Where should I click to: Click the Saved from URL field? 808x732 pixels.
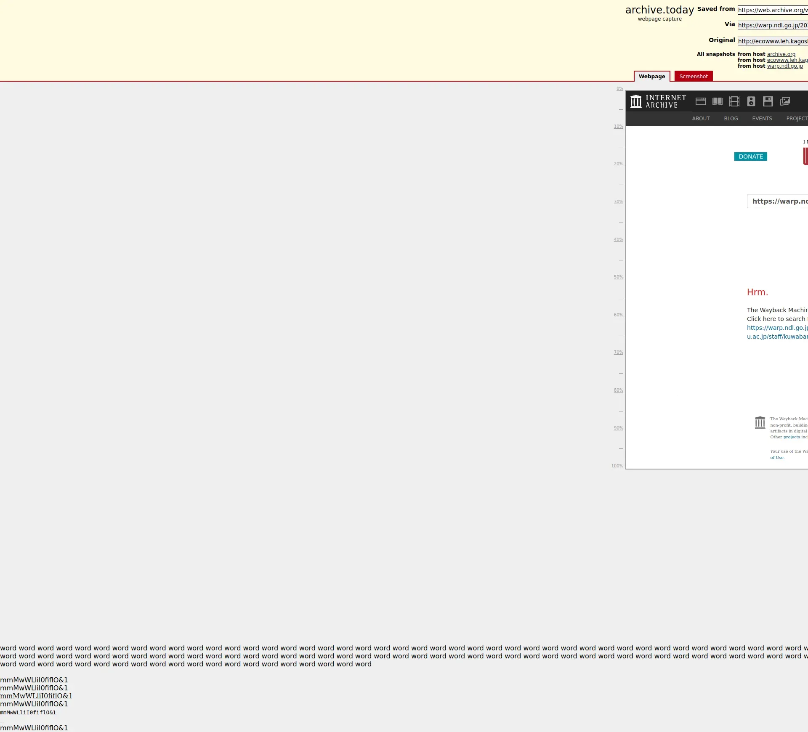(x=773, y=10)
